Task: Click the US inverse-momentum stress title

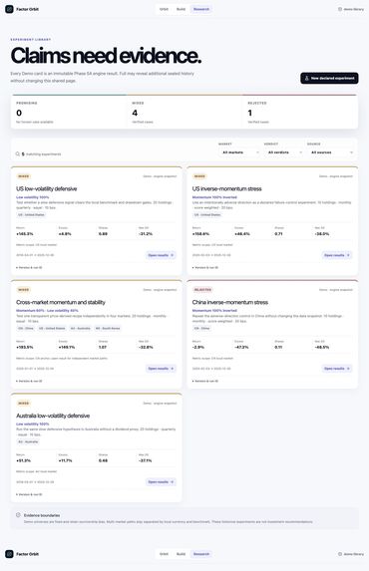Action: point(226,188)
